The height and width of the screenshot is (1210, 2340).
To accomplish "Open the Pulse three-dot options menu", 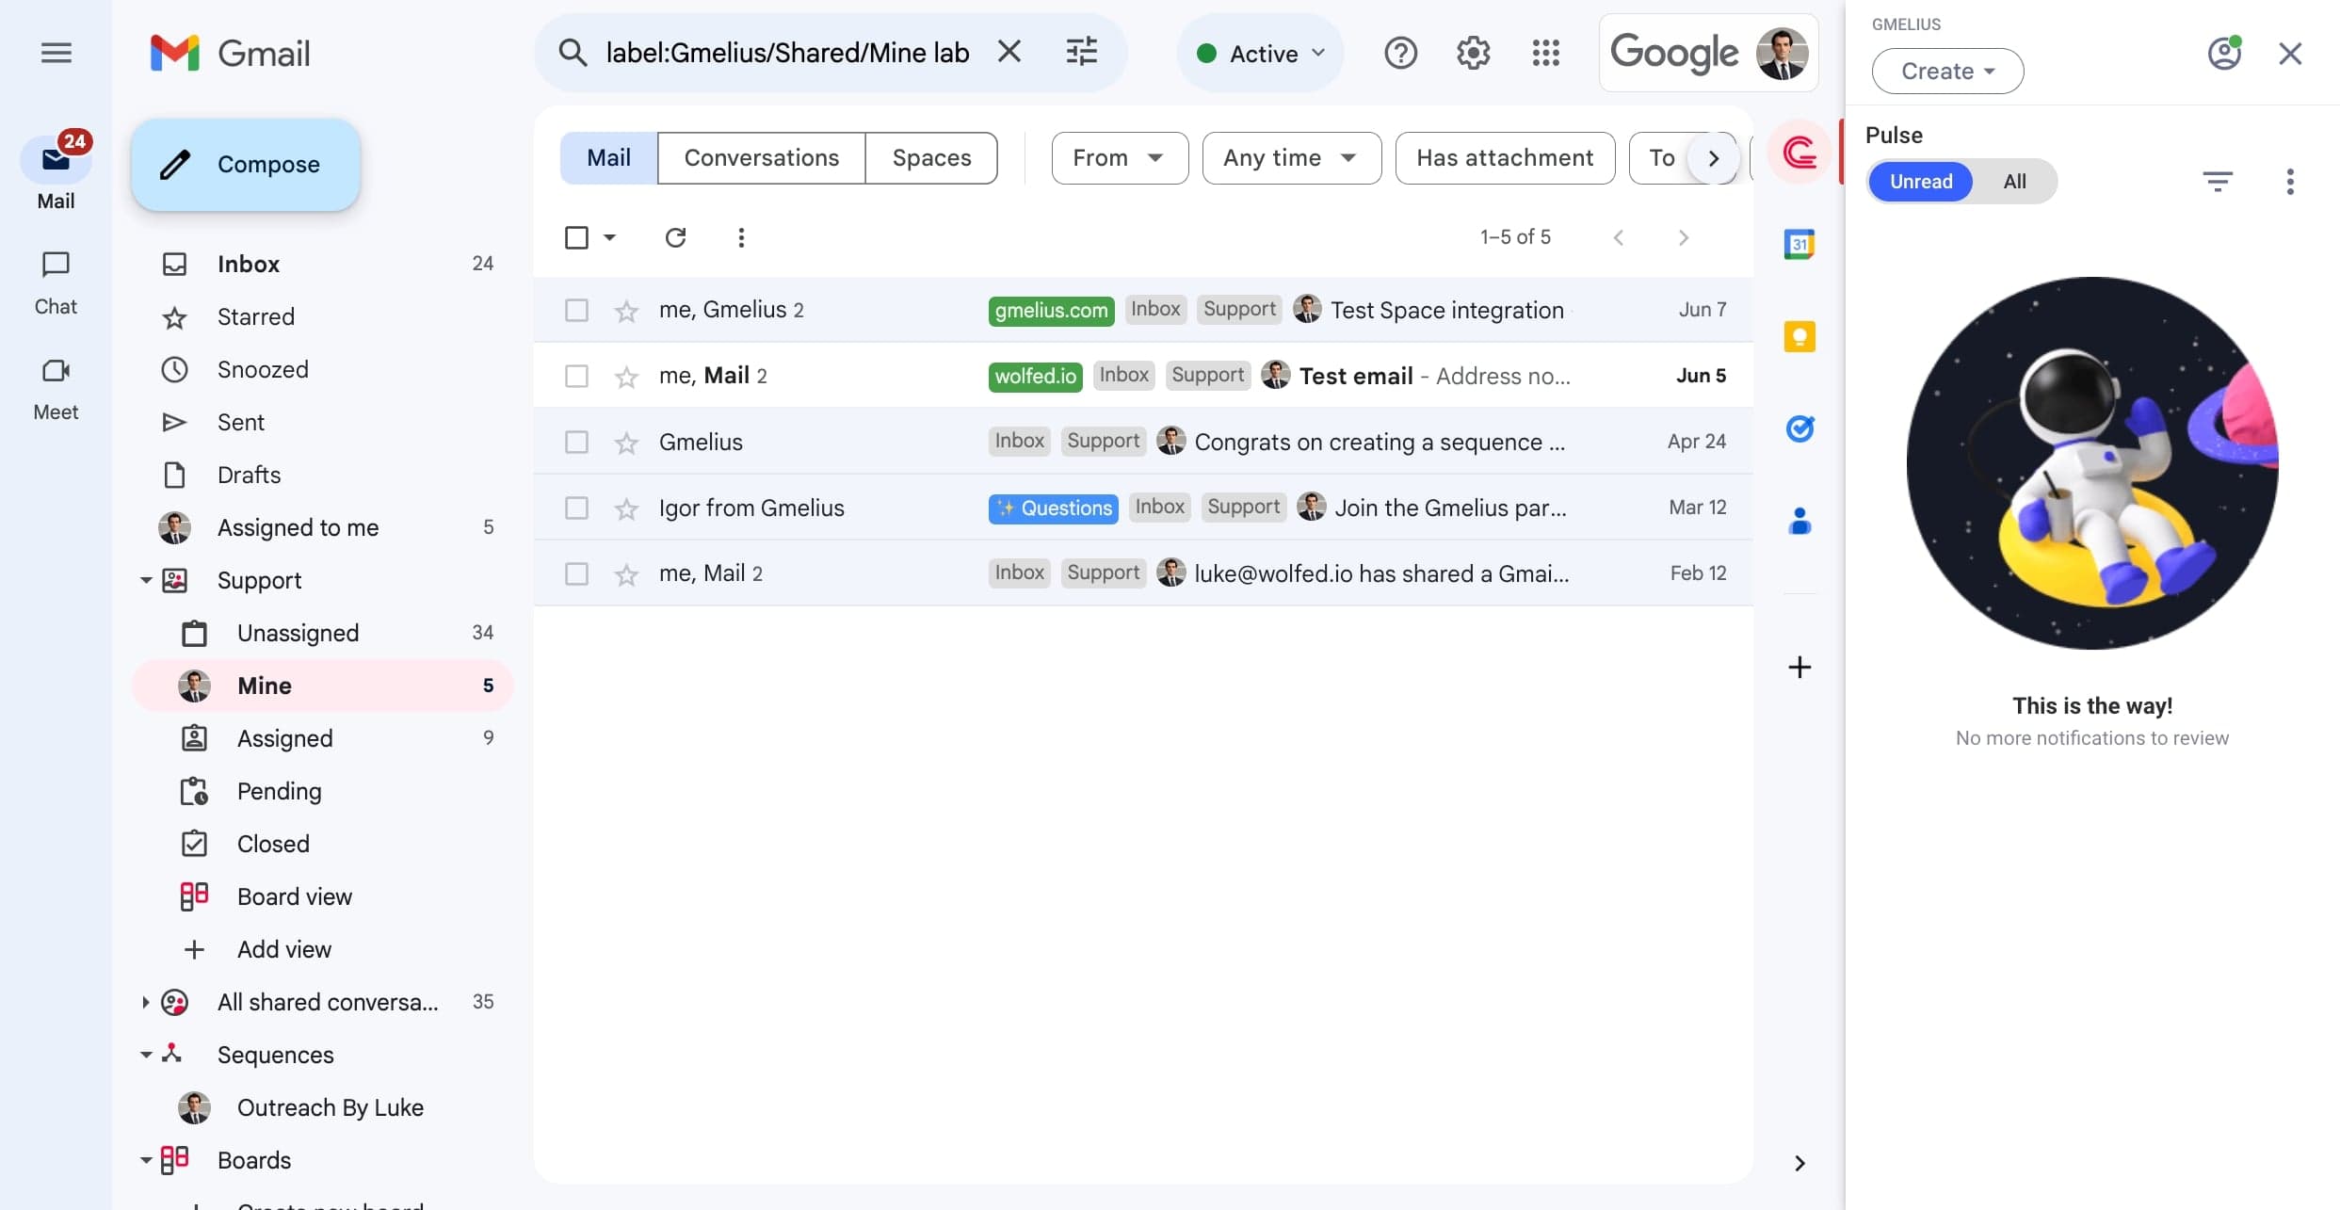I will (2290, 181).
